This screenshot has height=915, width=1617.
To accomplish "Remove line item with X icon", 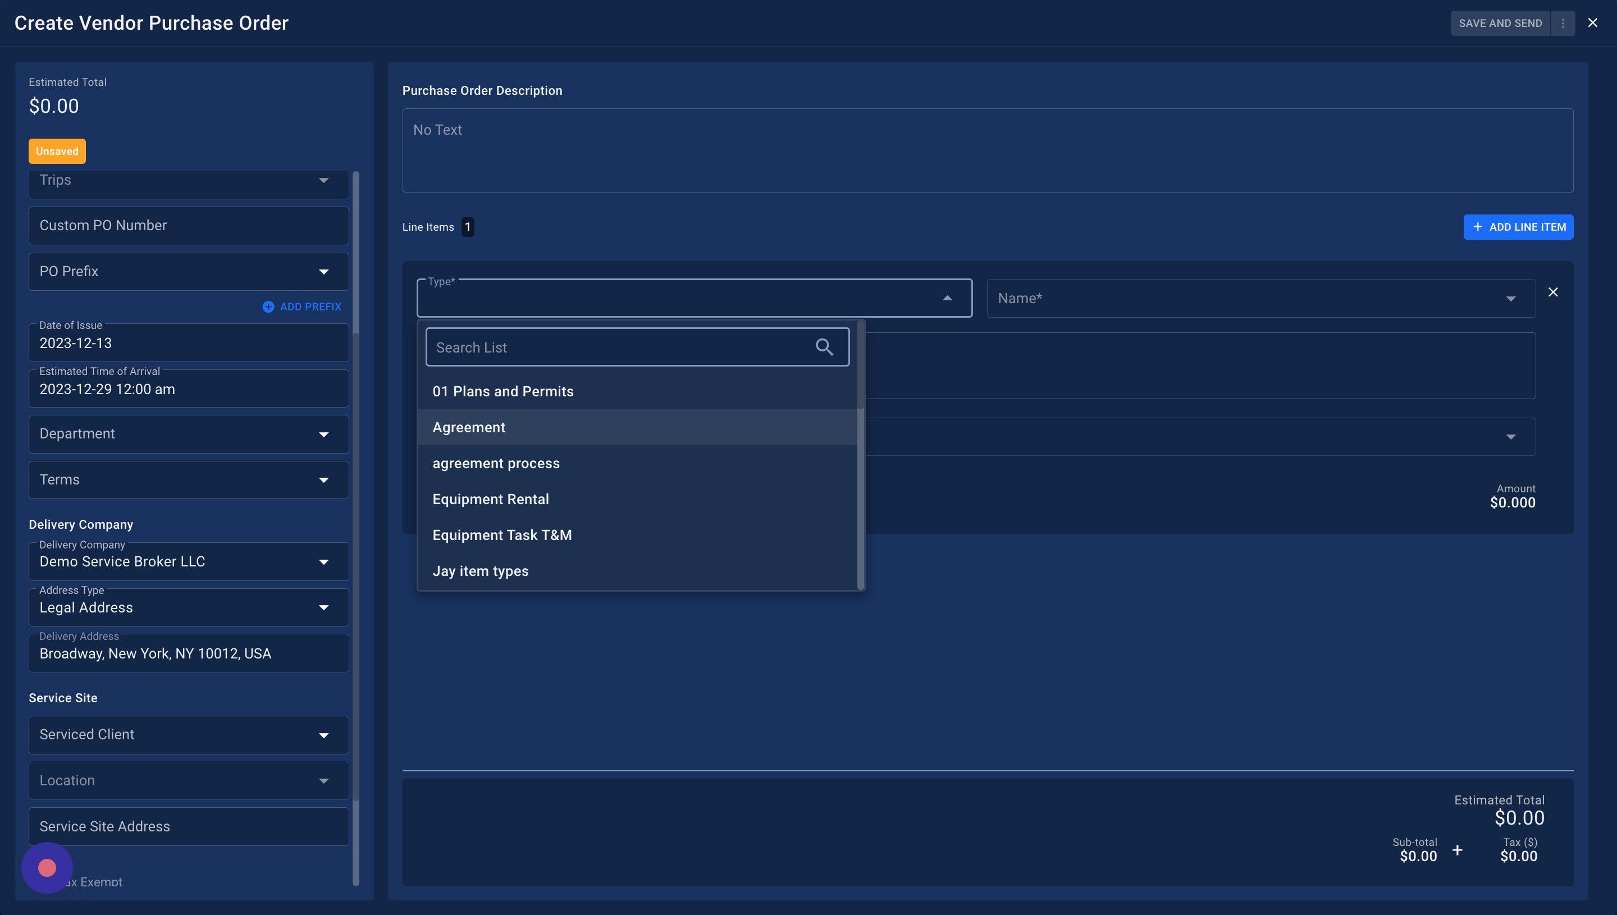I will [1553, 292].
